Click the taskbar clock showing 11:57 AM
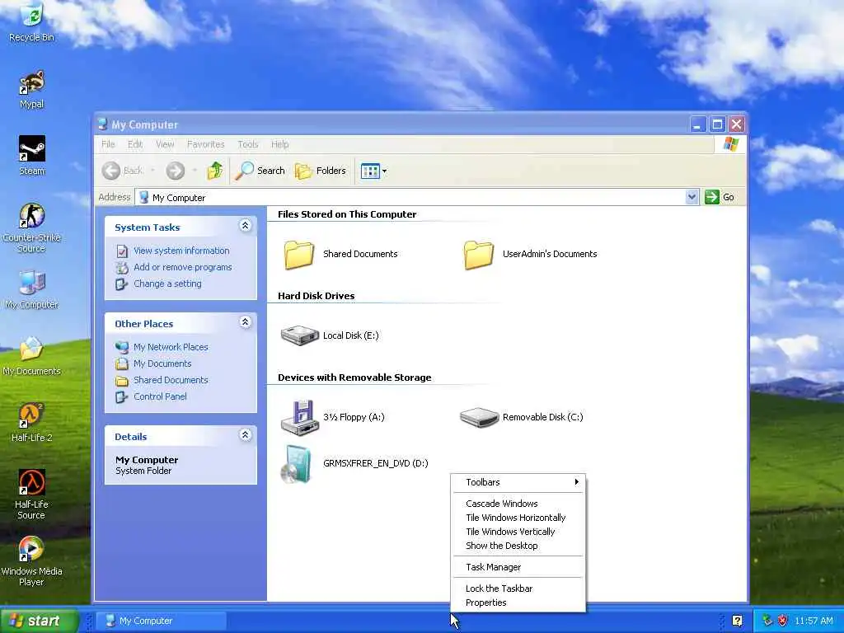 [814, 621]
